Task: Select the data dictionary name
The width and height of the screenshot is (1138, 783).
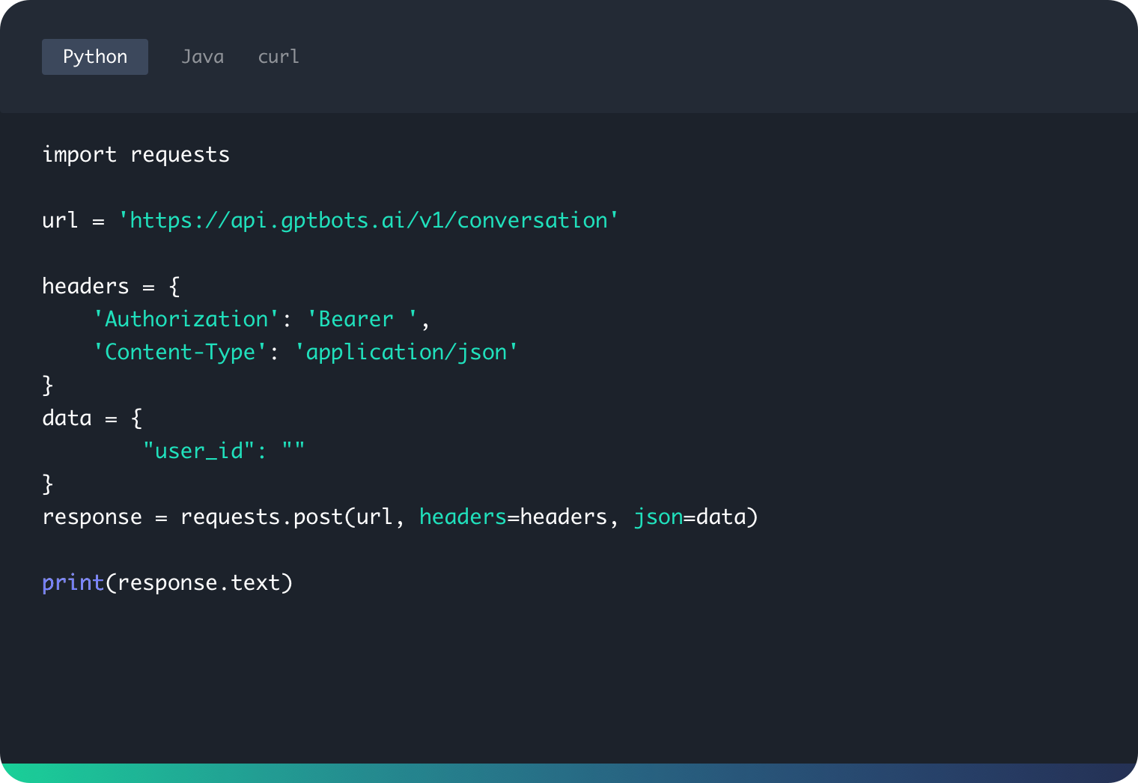Action: [66, 417]
